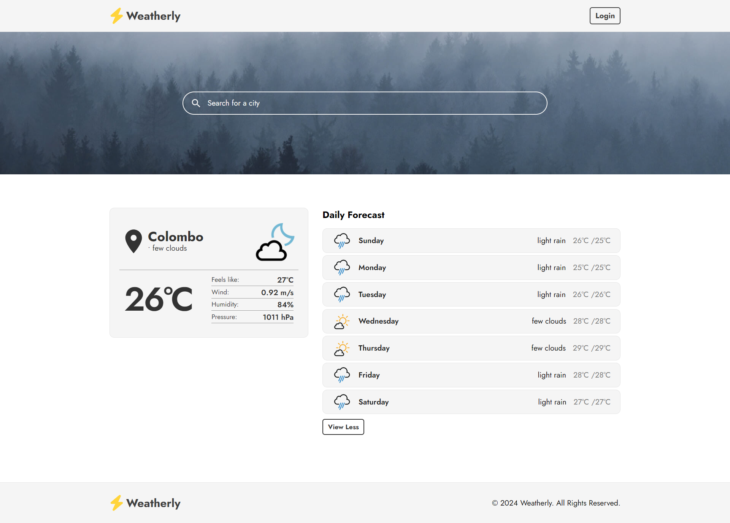Click the magnifying glass search icon
Viewport: 730px width, 523px height.
click(x=196, y=103)
